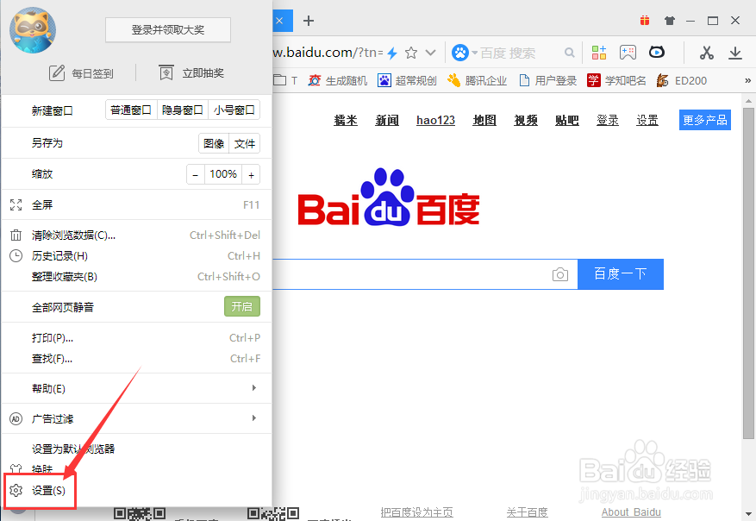Save page as 文件
This screenshot has height=521, width=756.
(x=245, y=143)
